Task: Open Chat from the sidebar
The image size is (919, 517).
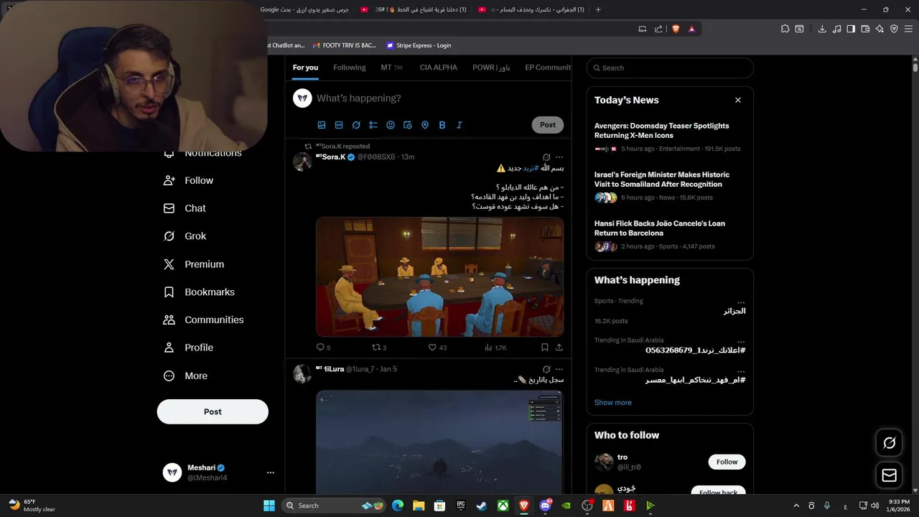Action: (x=185, y=208)
